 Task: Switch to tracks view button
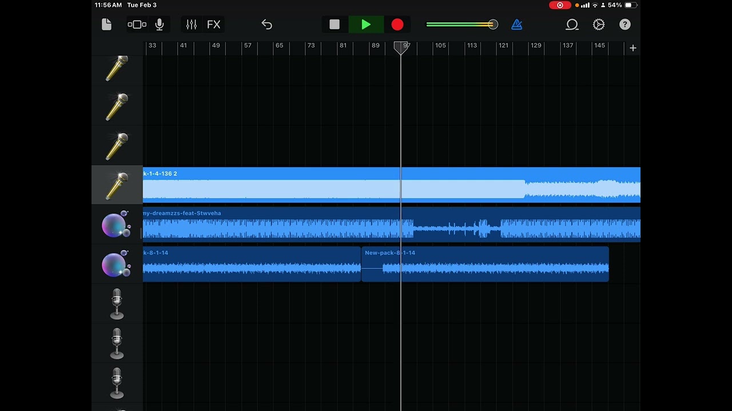point(137,25)
